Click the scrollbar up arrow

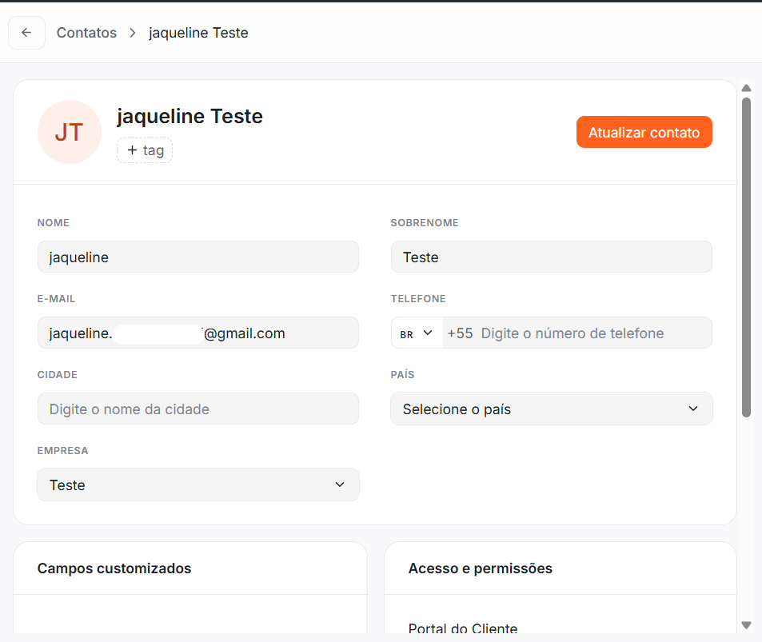(x=747, y=88)
